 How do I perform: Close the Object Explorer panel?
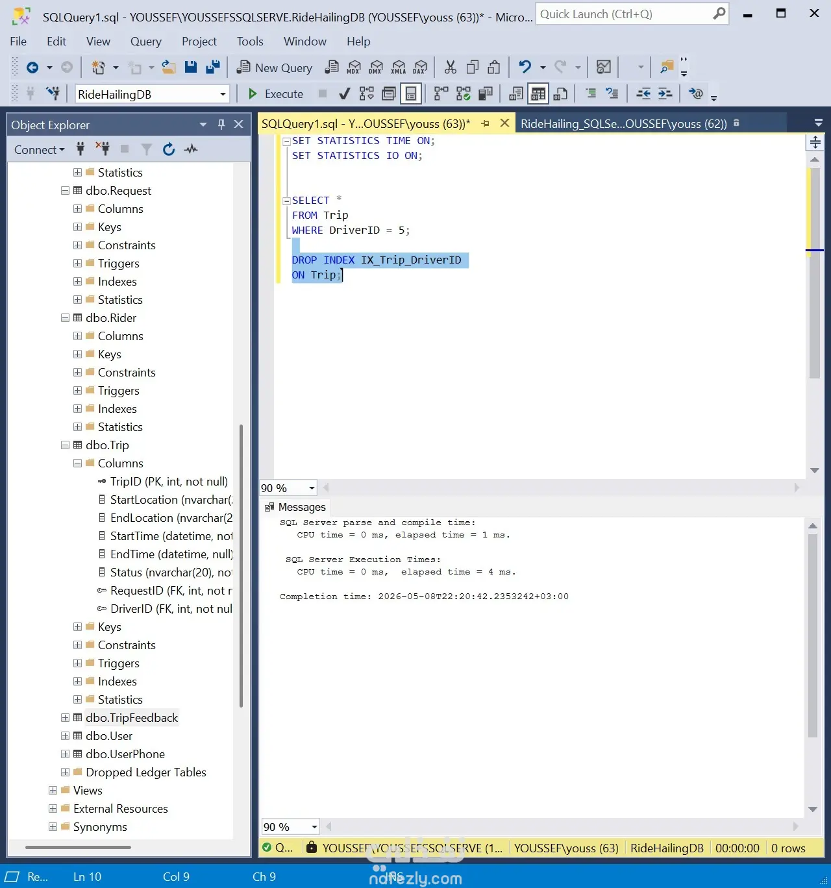click(x=238, y=124)
